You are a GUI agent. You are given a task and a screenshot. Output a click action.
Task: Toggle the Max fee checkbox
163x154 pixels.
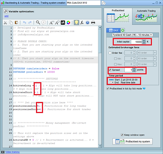click(115, 64)
